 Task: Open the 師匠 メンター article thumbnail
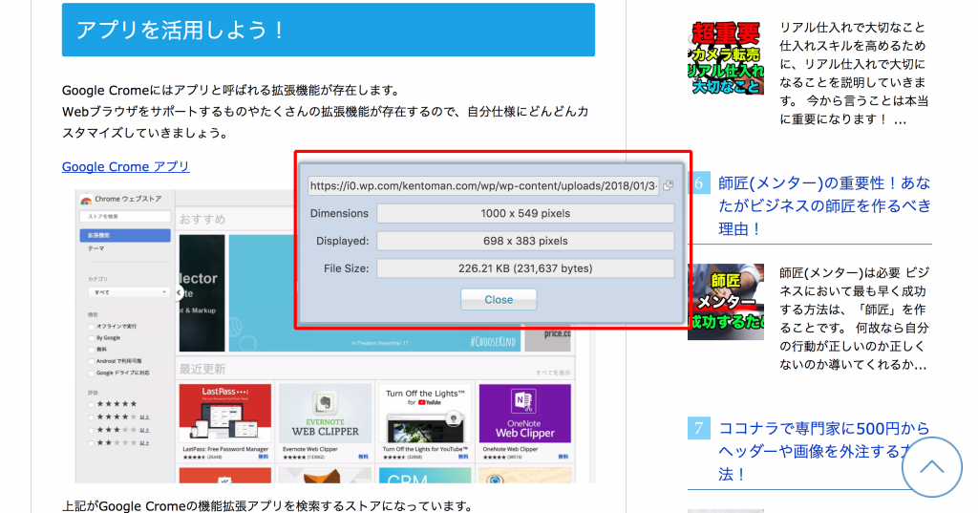(x=726, y=302)
